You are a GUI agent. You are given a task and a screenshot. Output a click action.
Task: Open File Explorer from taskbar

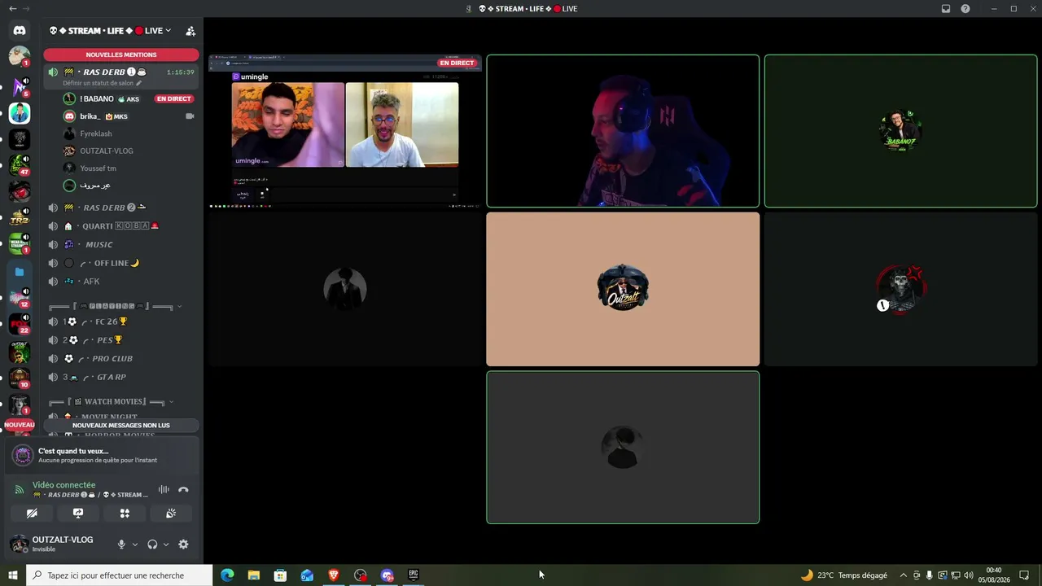[x=254, y=575]
